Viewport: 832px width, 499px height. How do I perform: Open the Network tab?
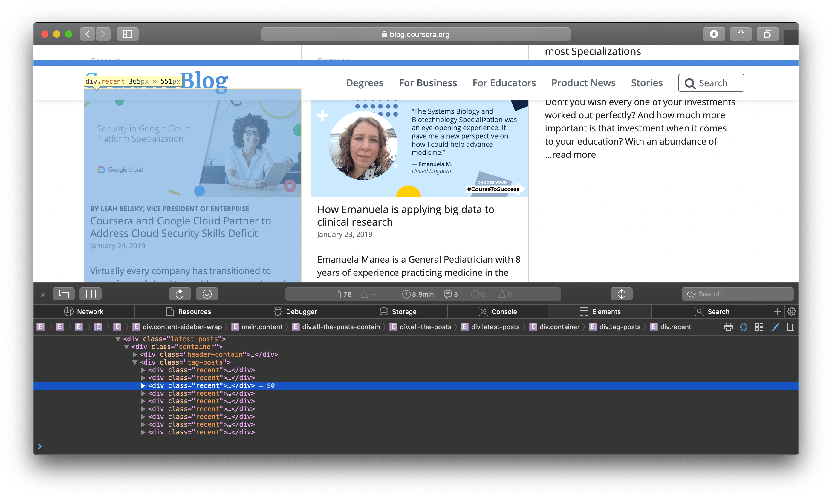[x=84, y=311]
